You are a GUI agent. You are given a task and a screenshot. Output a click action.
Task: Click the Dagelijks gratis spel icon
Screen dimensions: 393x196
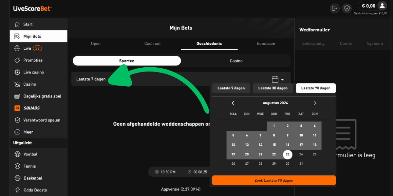[x=17, y=96]
